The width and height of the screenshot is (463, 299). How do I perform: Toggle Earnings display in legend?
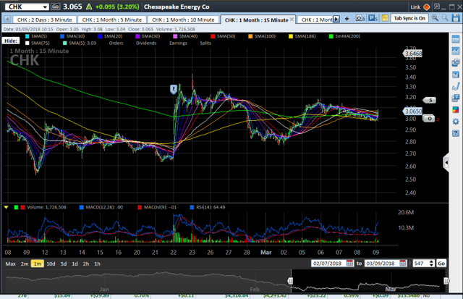pos(179,43)
